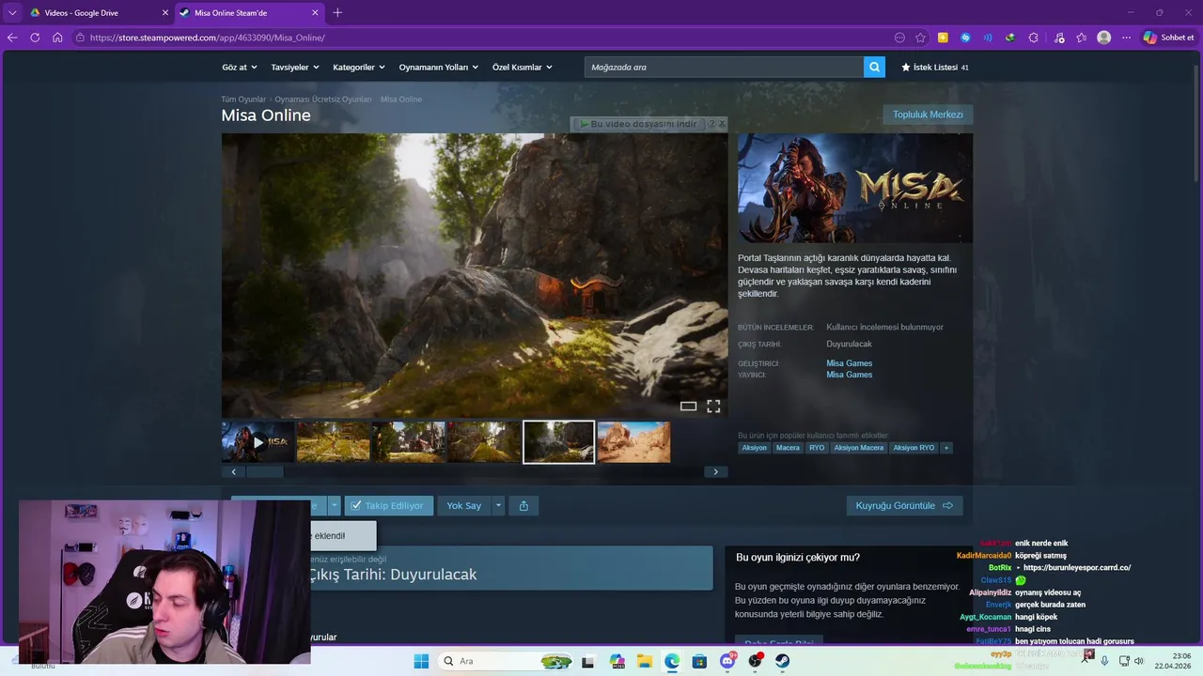The width and height of the screenshot is (1203, 676).
Task: Click the Tüm Oyunlar breadcrumb
Action: coord(243,100)
